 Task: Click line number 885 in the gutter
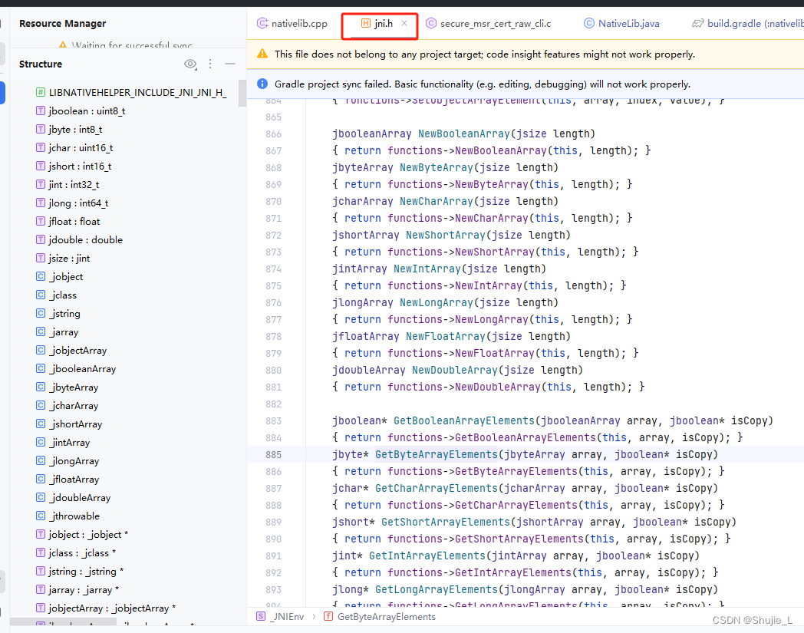point(273,454)
